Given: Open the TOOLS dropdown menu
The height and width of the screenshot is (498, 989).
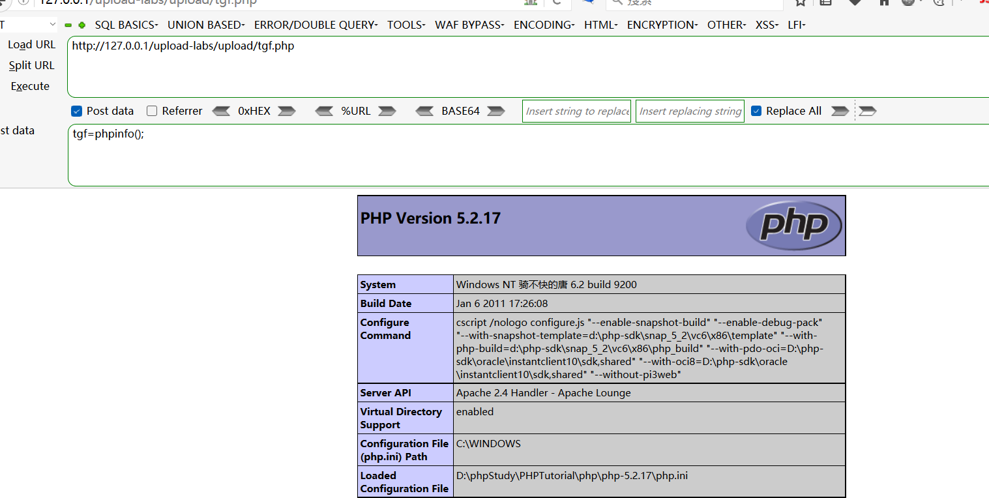Looking at the screenshot, I should point(406,25).
